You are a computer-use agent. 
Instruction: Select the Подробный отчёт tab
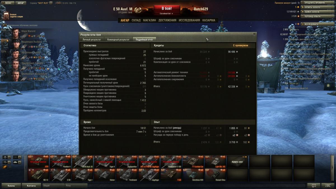click(144, 39)
